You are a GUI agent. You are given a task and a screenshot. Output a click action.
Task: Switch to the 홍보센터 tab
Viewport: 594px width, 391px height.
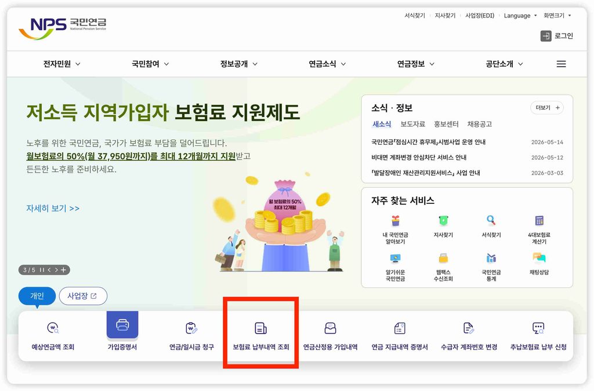pyautogui.click(x=446, y=124)
